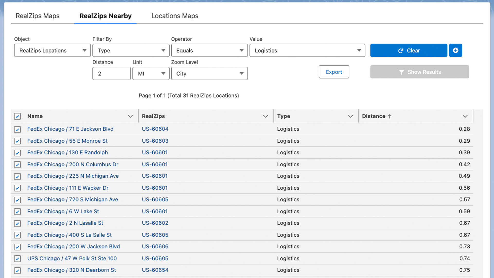Screen dimensions: 494x278
Task: Open the Distance column chevron menu
Action: coord(465,116)
